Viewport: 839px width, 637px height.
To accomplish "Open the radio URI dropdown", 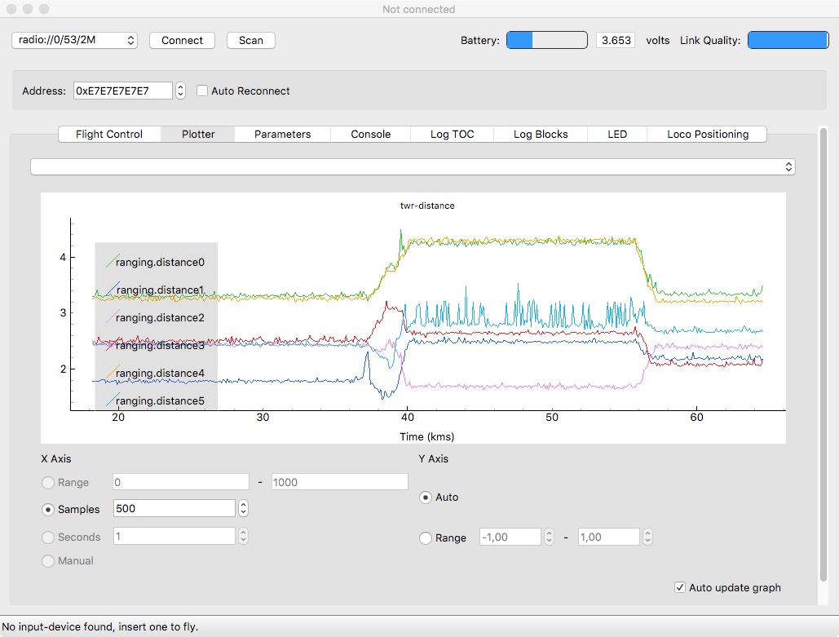I will coord(74,40).
